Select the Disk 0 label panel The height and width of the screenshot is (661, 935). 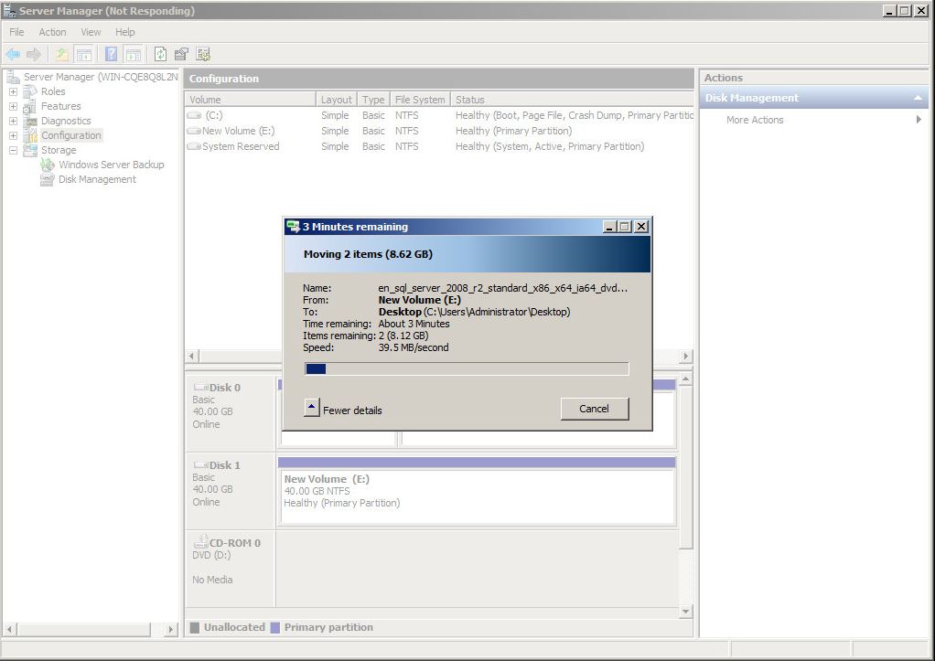[x=231, y=412]
